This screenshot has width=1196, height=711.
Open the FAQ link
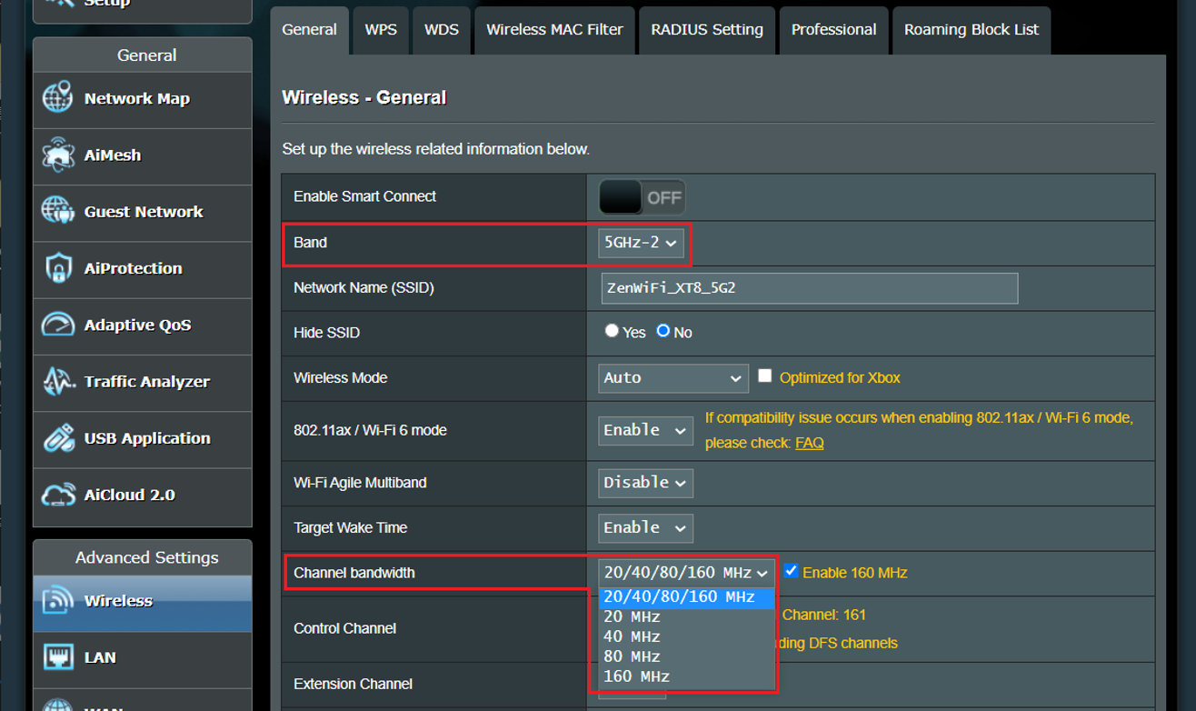[809, 443]
